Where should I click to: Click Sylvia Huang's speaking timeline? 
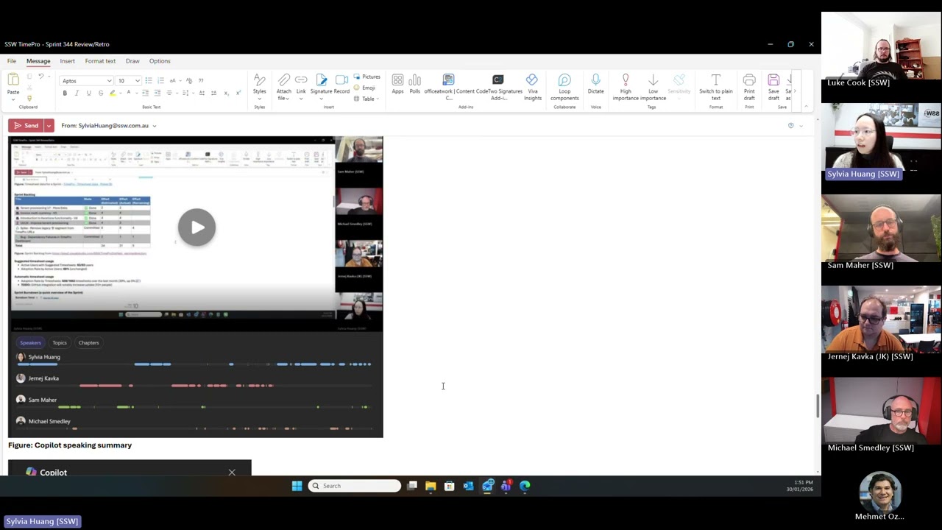(194, 364)
